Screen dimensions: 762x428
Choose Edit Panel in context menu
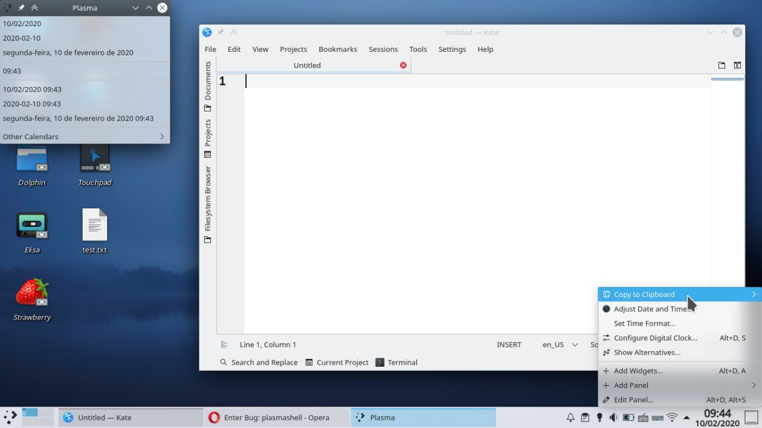(680, 400)
